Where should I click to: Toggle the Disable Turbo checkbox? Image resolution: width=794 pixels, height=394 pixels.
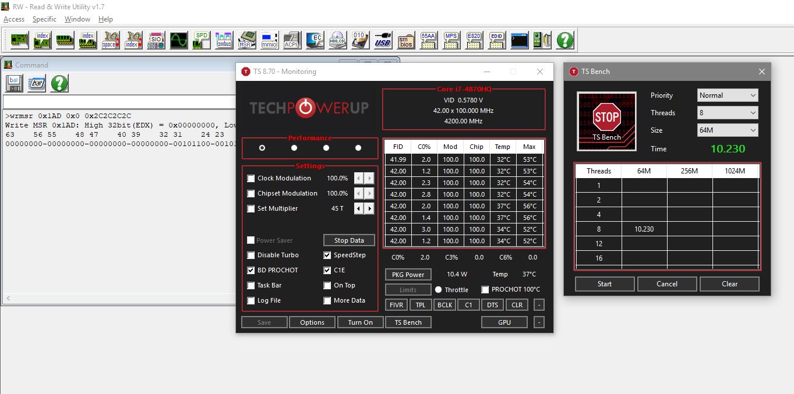point(251,255)
